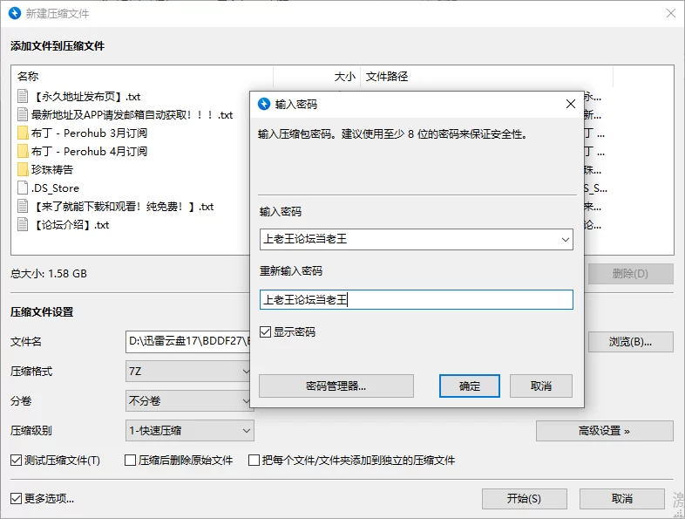Uncheck the 更多选项 checkbox

pos(17,499)
